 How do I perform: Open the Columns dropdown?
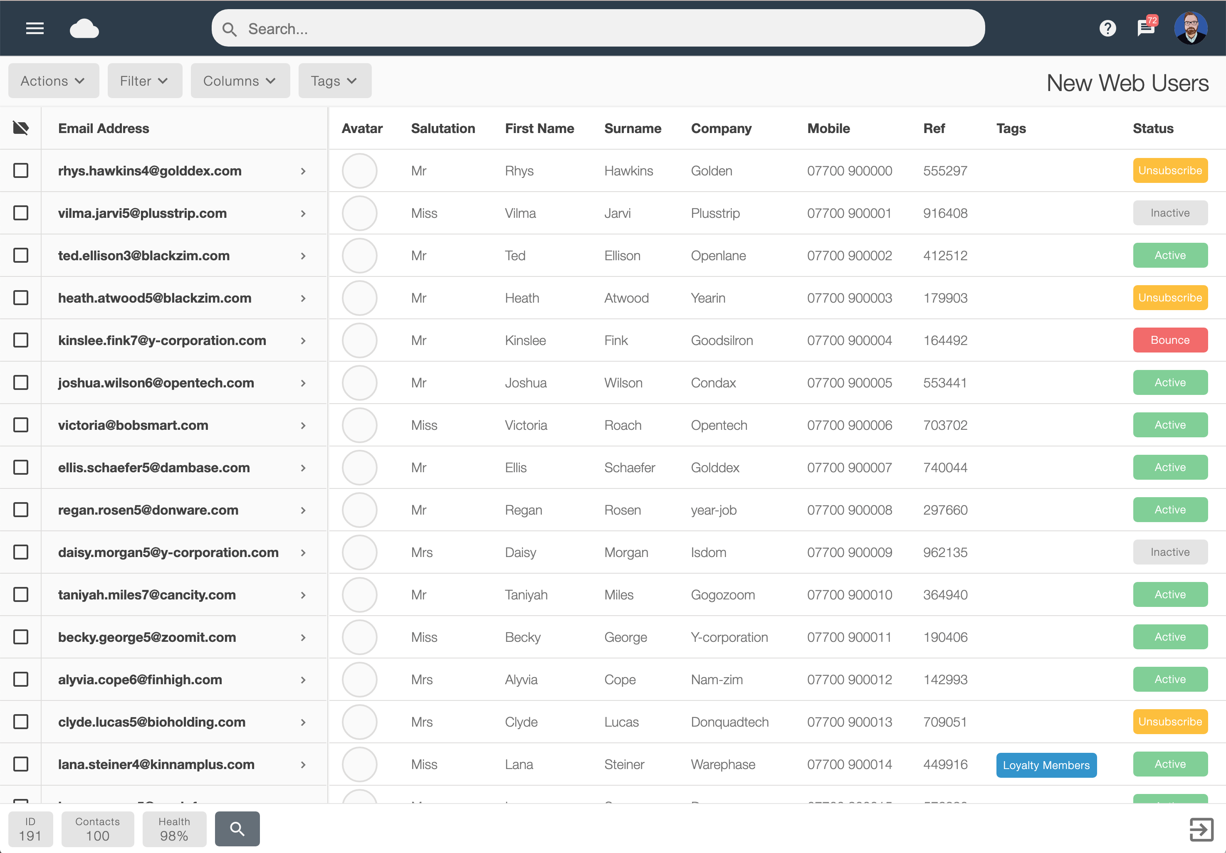pyautogui.click(x=240, y=81)
